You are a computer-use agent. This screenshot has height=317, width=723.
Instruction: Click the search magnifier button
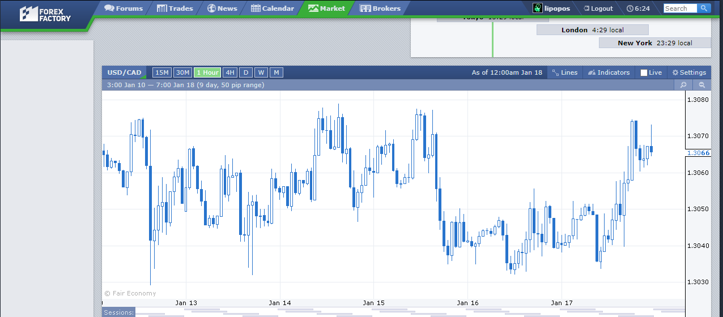(704, 8)
